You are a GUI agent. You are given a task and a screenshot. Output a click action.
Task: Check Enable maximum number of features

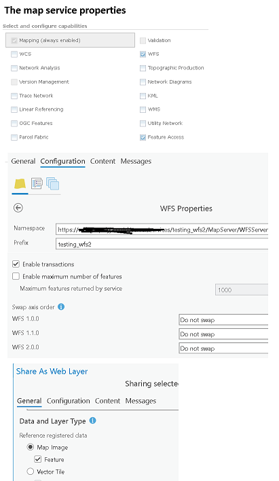pyautogui.click(x=16, y=276)
